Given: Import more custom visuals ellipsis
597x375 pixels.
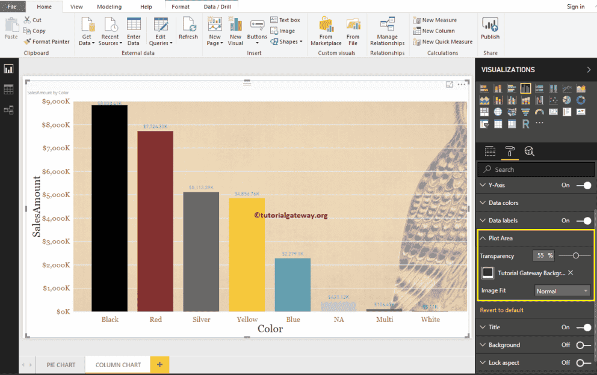Looking at the screenshot, I should (539, 123).
